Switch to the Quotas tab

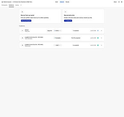pyautogui.click(x=17, y=5)
